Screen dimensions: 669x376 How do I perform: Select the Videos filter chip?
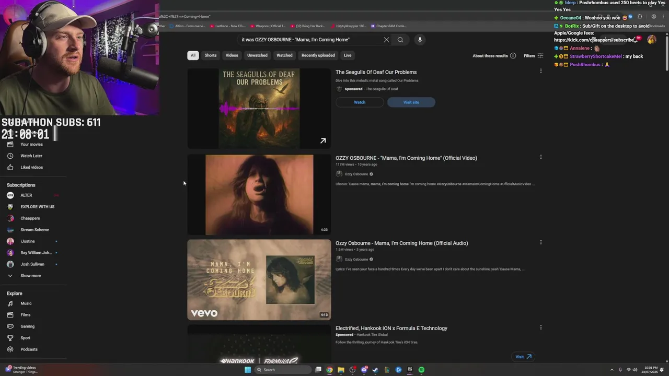[x=232, y=55]
